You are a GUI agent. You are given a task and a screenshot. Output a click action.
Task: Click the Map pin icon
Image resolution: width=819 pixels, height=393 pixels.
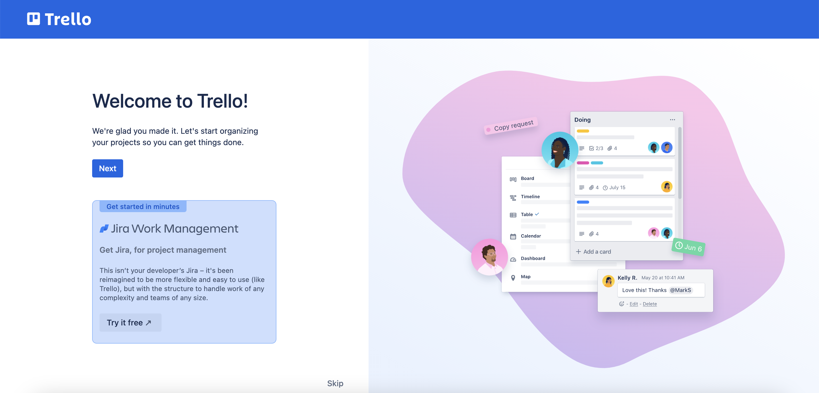click(513, 278)
